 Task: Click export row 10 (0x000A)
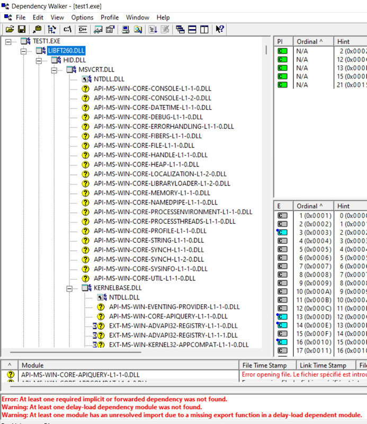pyautogui.click(x=314, y=291)
